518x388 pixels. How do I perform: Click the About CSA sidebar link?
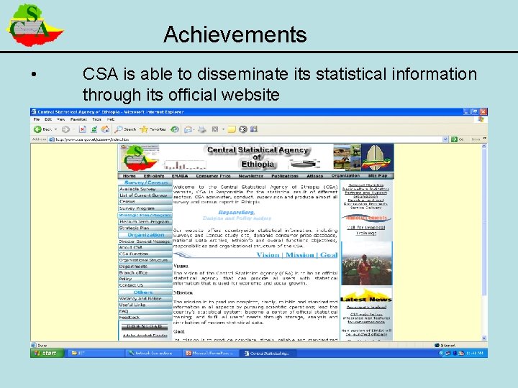pyautogui.click(x=145, y=247)
